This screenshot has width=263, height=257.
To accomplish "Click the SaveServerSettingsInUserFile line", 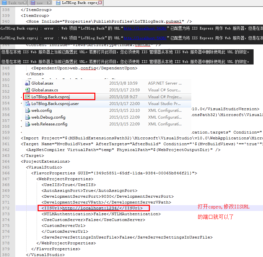I will coord(127,237).
